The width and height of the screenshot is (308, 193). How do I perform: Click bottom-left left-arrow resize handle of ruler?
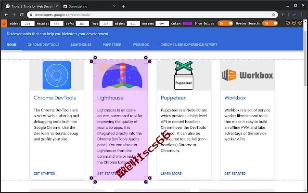pyautogui.click(x=91, y=178)
